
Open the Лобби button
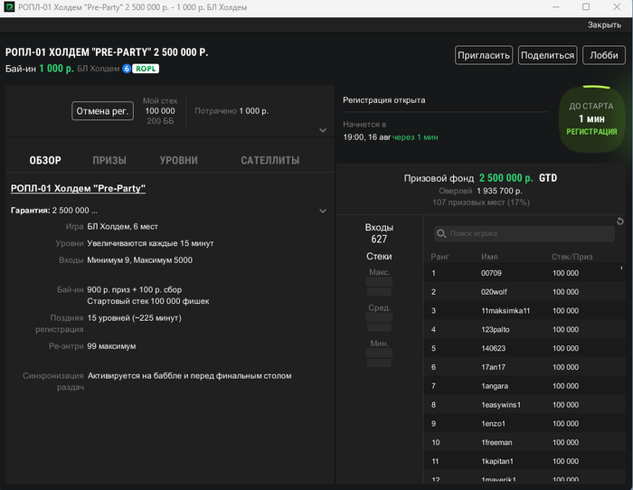click(x=604, y=55)
